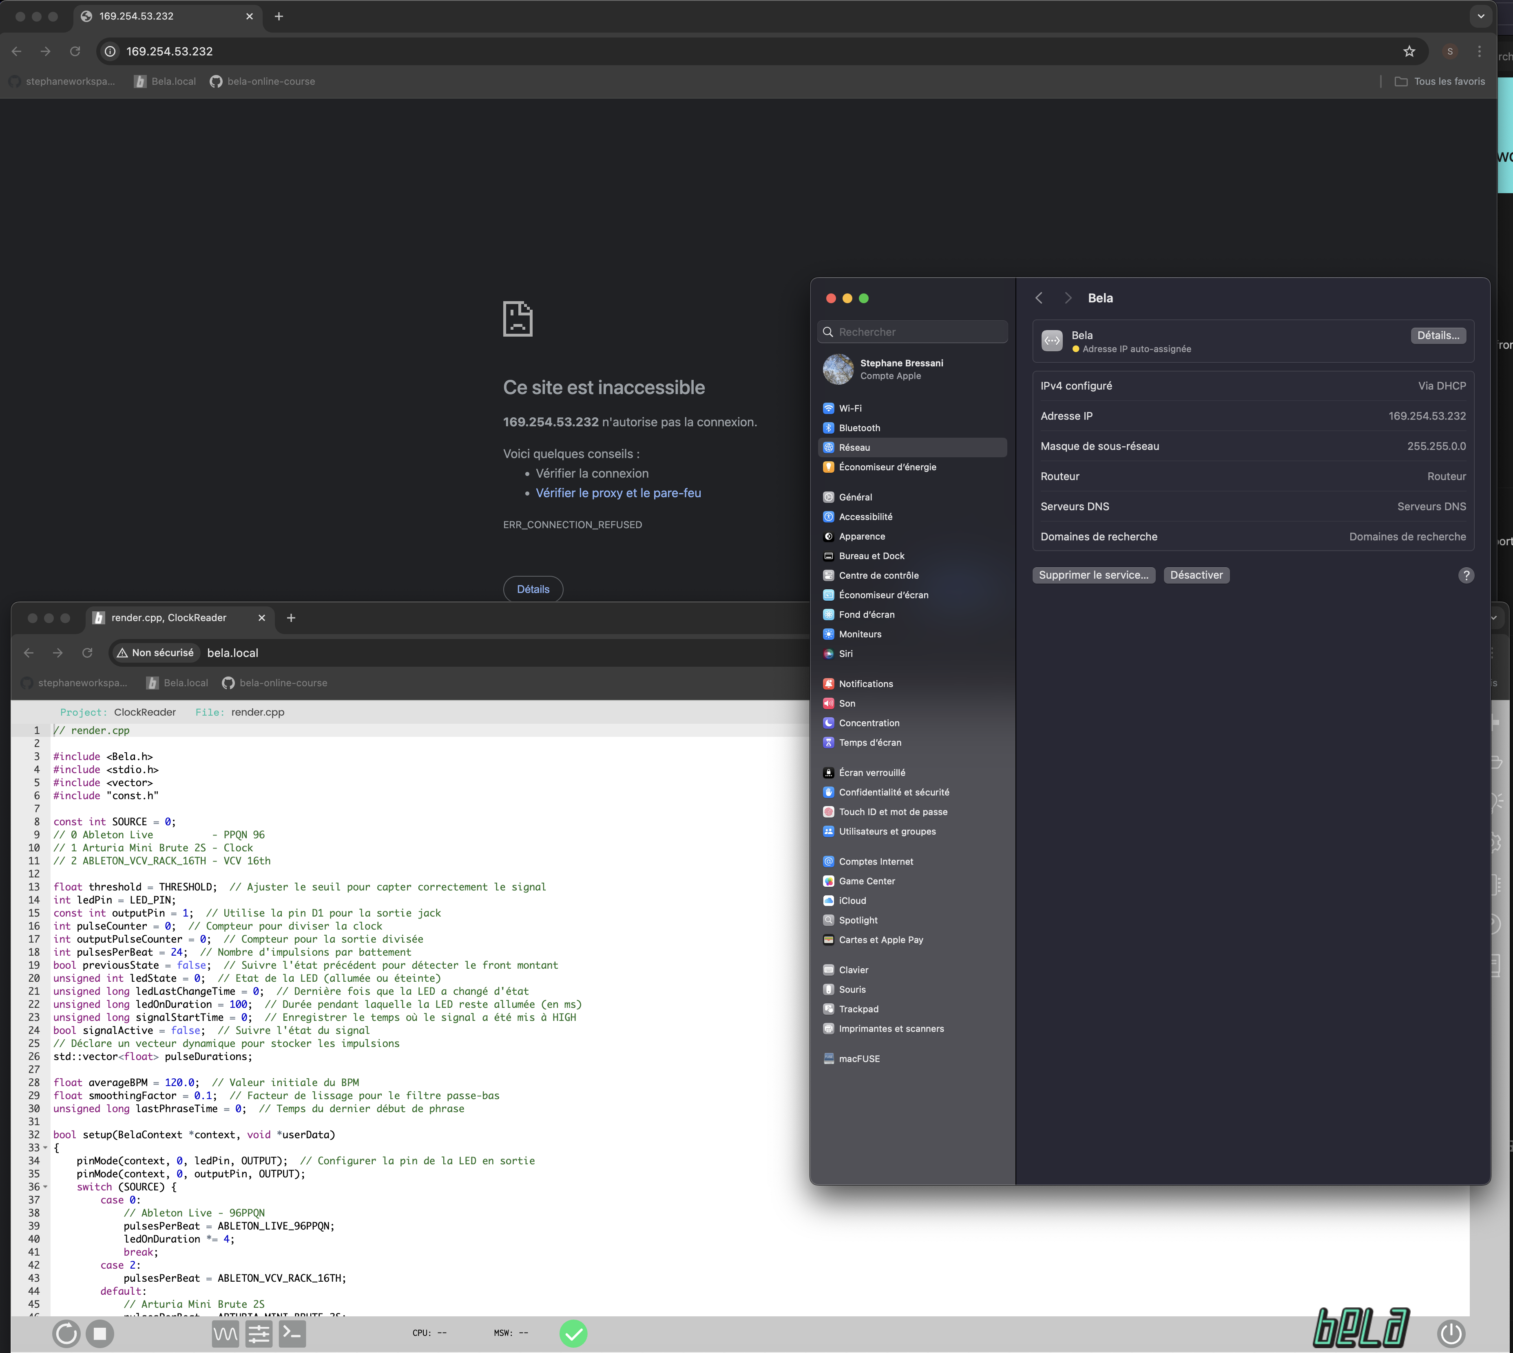The image size is (1513, 1353).
Task: Click the Bela board power shutdown icon
Action: point(1451,1334)
